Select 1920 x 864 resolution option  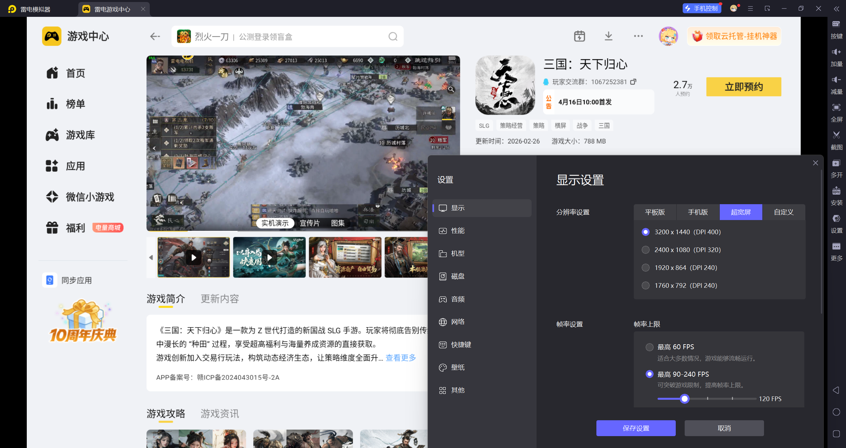645,268
